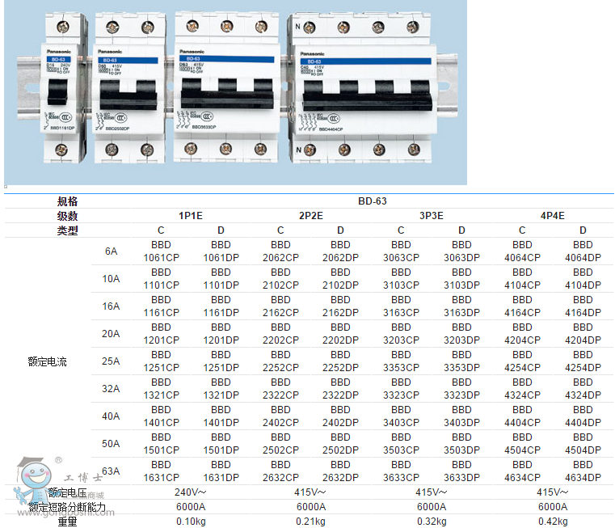Select model cell BBD 2502DP
The height and width of the screenshot is (528, 615).
pyautogui.click(x=340, y=444)
